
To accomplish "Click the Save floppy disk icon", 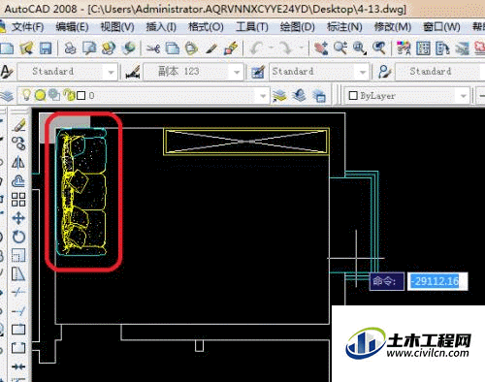I will coord(46,48).
